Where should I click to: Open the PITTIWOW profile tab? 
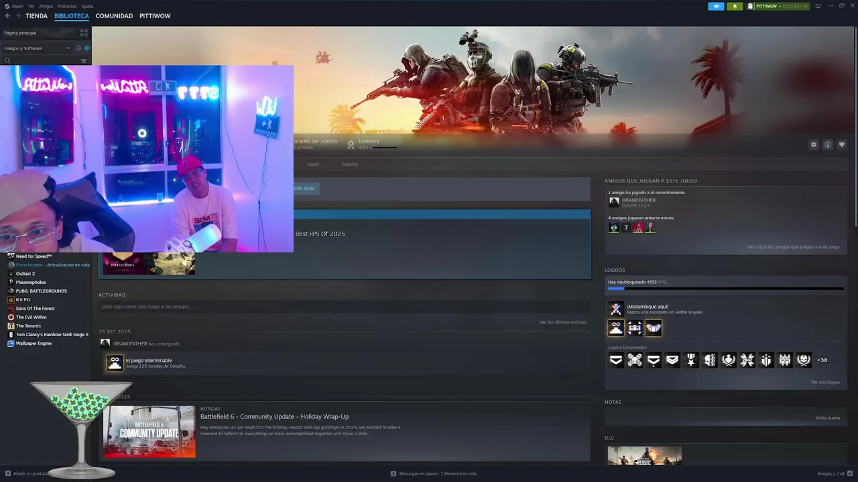[155, 16]
